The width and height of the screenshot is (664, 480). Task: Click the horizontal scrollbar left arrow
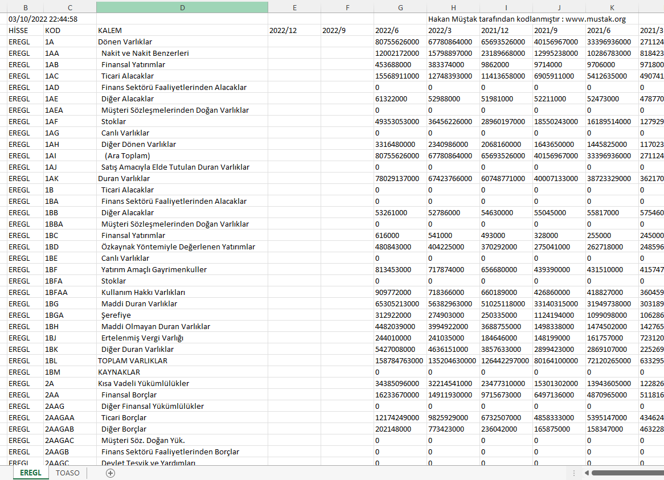pos(587,473)
